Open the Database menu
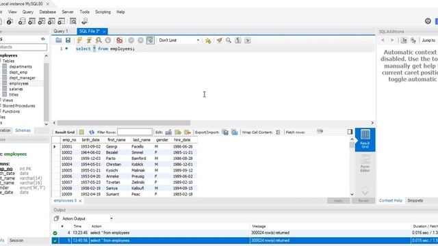The width and height of the screenshot is (438, 246). click(x=47, y=12)
